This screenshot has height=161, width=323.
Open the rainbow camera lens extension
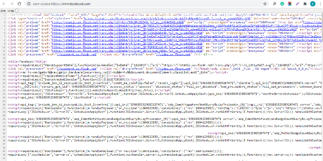290,4
